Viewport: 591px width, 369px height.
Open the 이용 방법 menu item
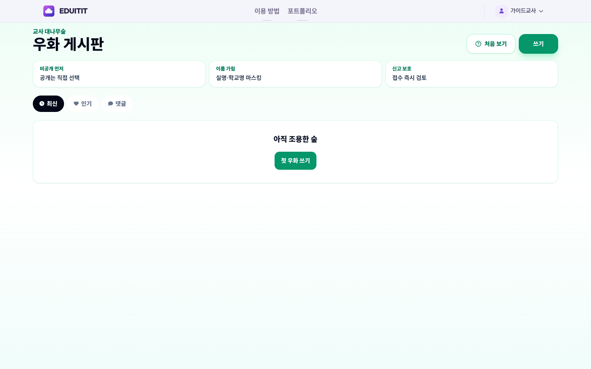point(267,11)
